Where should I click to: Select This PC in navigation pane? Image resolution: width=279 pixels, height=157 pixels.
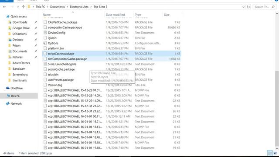pos(15,96)
